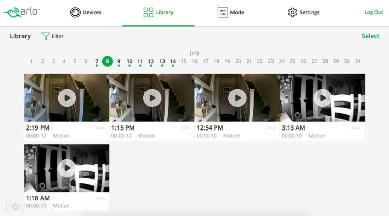Select July 11 in the calendar
389x216 pixels.
coord(140,61)
